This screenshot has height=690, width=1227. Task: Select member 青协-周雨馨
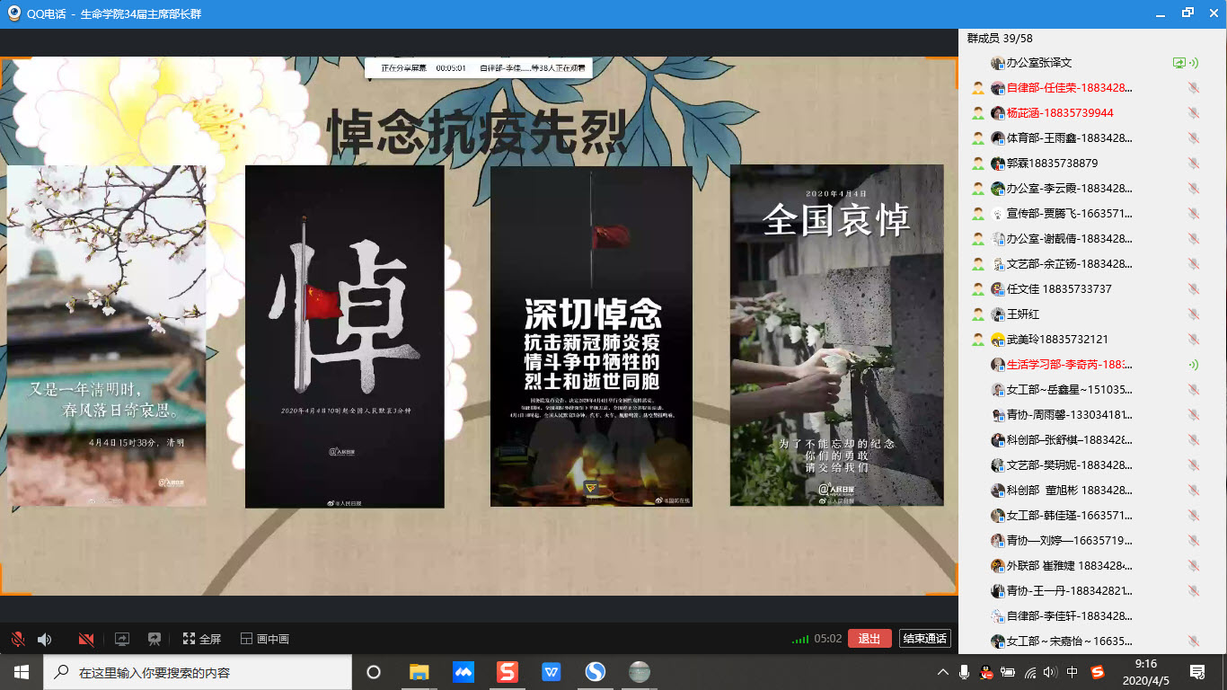click(x=1069, y=415)
